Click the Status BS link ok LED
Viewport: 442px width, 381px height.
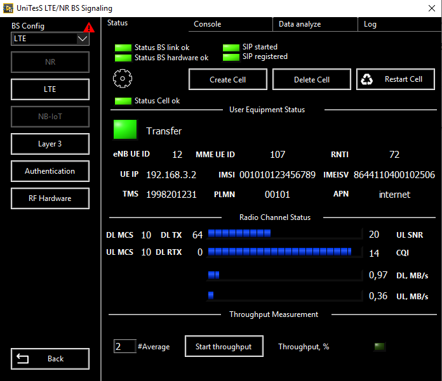point(123,48)
